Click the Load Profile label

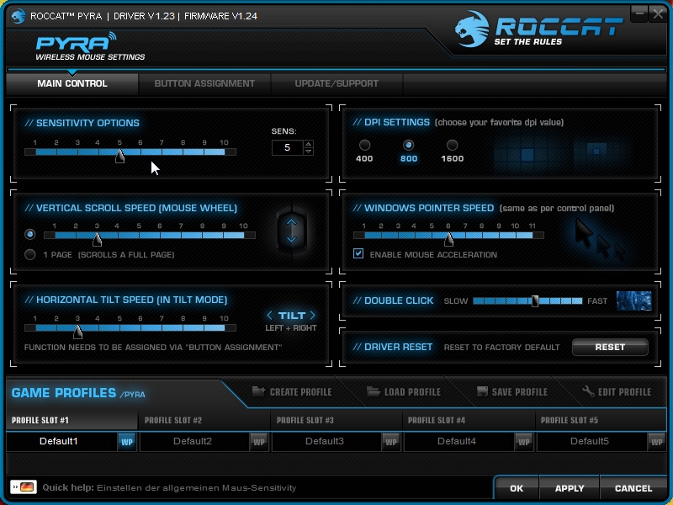click(412, 391)
